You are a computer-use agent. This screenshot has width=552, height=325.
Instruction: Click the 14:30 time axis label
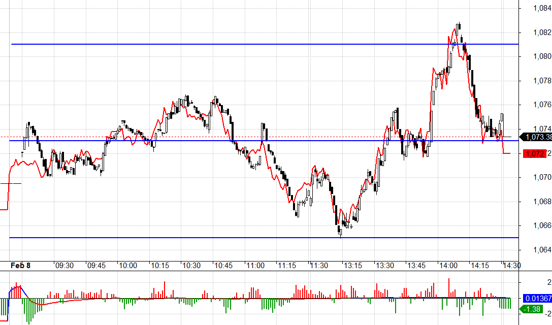(511, 266)
